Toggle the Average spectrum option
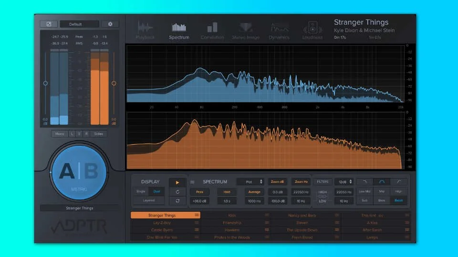This screenshot has width=458, height=257. point(254,192)
